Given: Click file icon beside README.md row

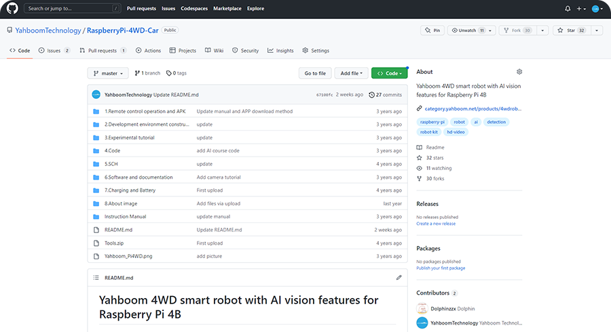Looking at the screenshot, I should coord(96,230).
